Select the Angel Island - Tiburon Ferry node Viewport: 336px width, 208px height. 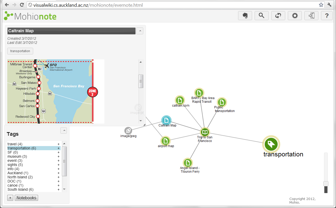pyautogui.click(x=188, y=163)
